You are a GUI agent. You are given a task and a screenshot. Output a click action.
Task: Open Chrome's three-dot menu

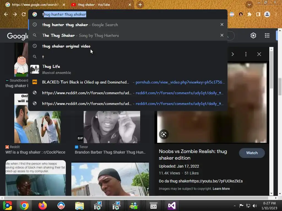click(276, 14)
